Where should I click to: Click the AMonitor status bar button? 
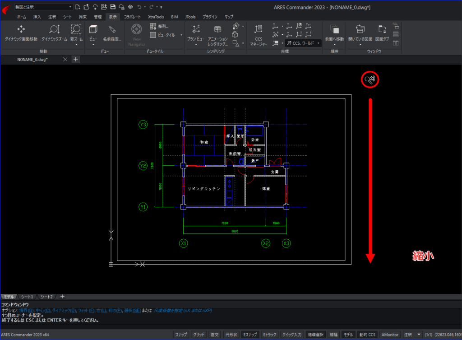tap(389, 335)
